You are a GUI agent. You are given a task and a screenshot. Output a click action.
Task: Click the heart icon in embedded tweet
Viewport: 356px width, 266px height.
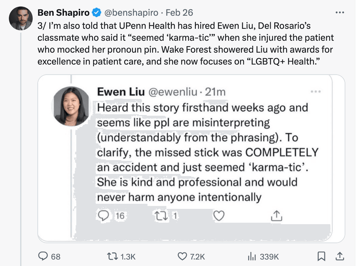(218, 216)
